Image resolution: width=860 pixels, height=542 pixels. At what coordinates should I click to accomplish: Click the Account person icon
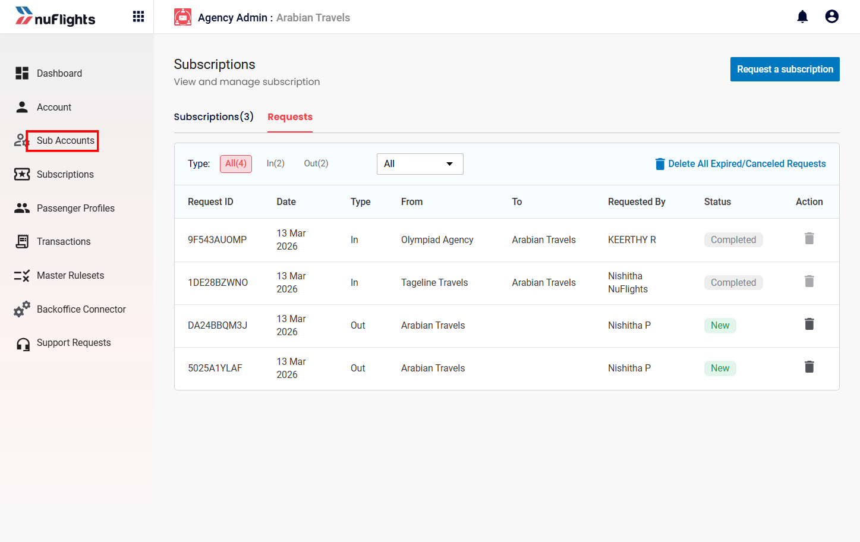[x=22, y=107]
